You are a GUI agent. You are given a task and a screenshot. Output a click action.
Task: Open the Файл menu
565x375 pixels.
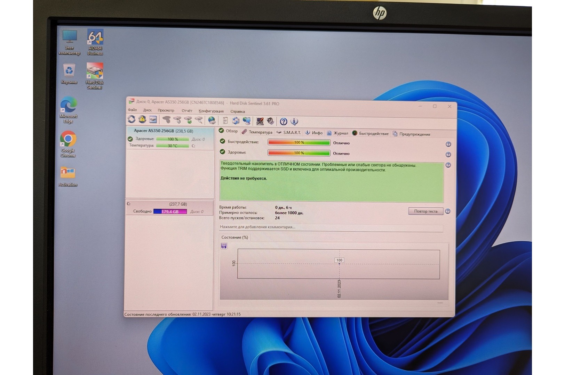click(133, 110)
